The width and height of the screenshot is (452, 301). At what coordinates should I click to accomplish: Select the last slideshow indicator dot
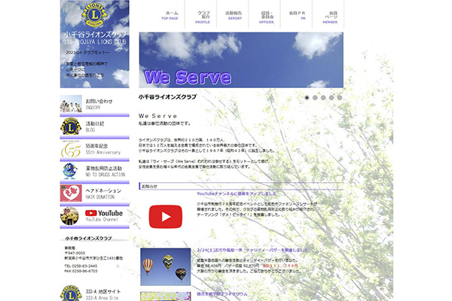(340, 98)
